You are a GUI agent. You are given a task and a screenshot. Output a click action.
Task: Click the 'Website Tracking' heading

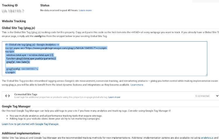[x=14, y=21]
